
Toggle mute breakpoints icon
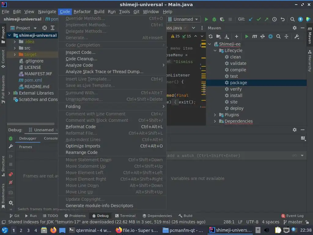click(x=11, y=182)
